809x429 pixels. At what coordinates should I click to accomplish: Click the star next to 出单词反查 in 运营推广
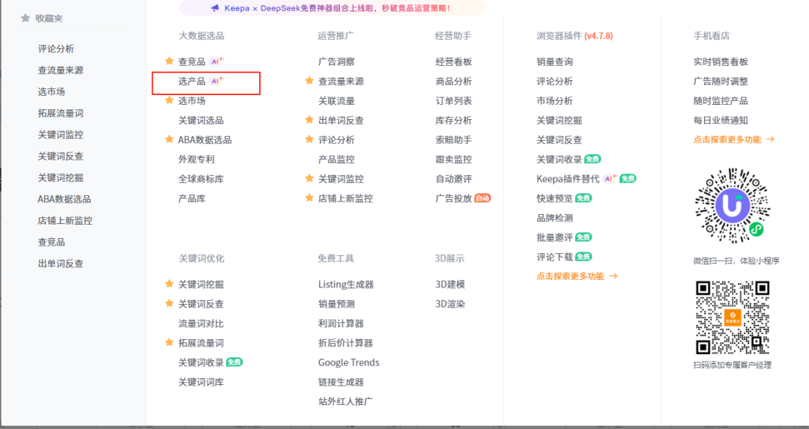[x=309, y=120]
